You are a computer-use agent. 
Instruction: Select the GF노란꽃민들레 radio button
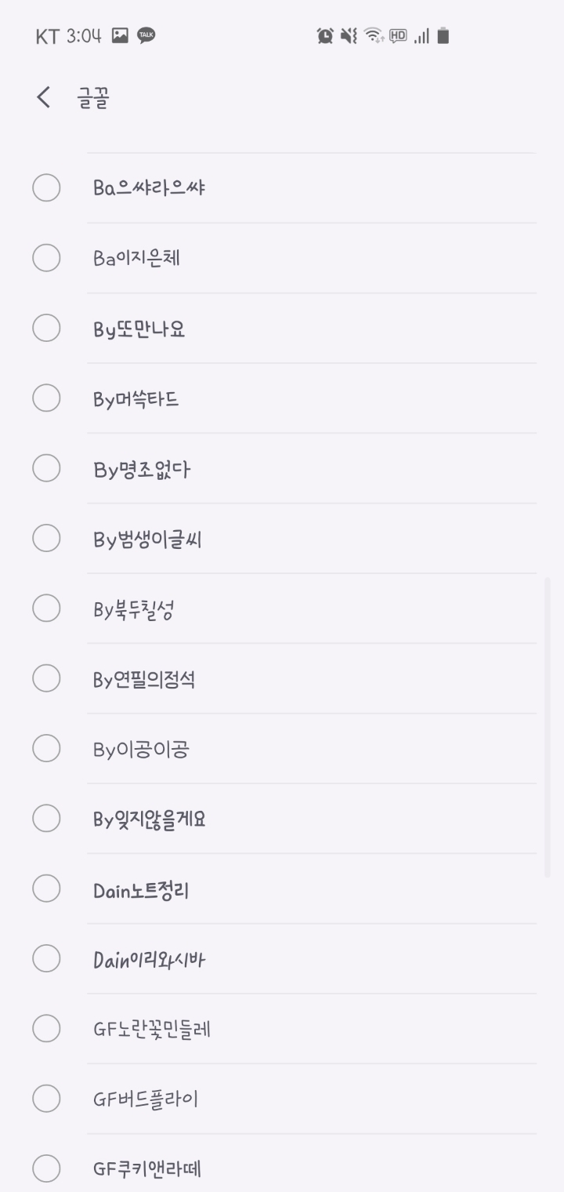(x=46, y=1029)
